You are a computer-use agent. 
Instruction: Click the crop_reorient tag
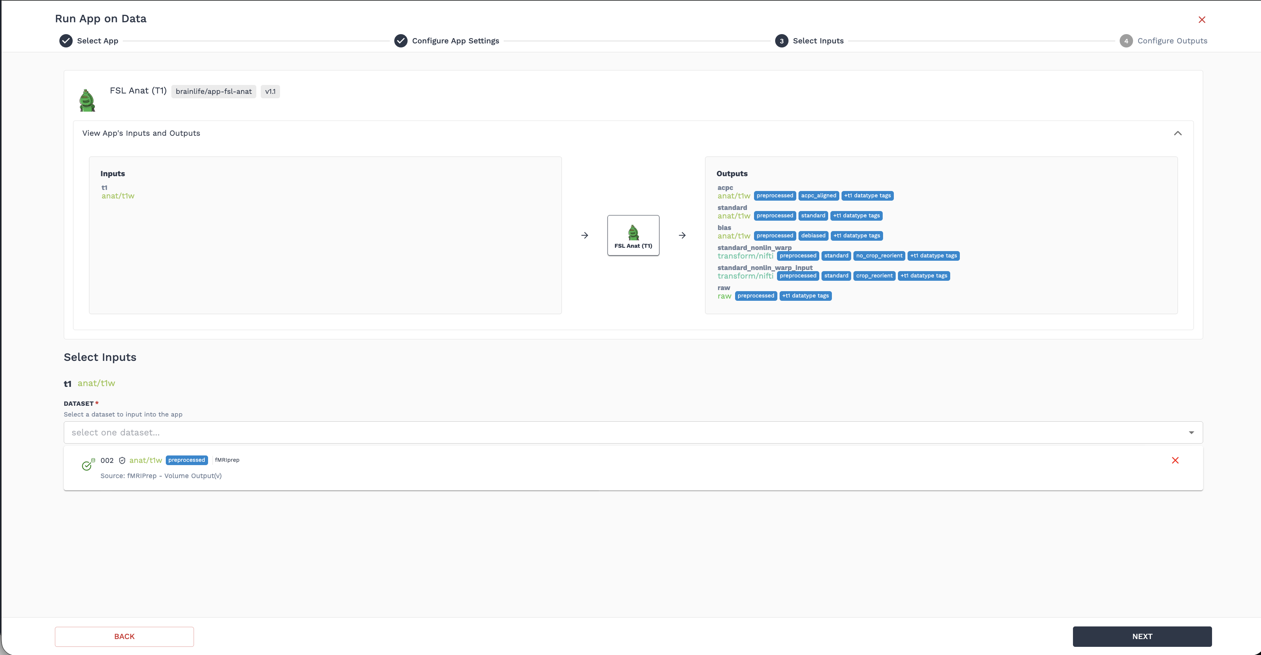(x=874, y=276)
